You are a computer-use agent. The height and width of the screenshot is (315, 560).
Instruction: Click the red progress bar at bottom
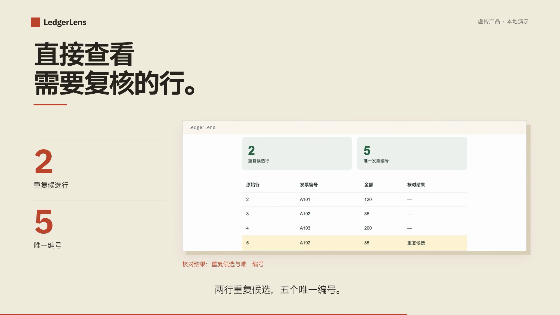click(203, 314)
